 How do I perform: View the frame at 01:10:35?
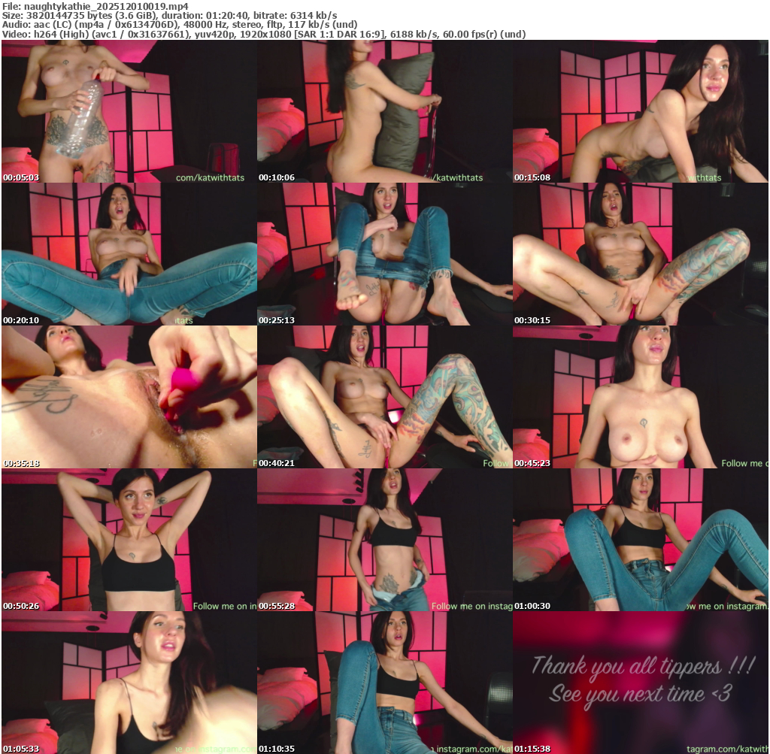point(384,683)
